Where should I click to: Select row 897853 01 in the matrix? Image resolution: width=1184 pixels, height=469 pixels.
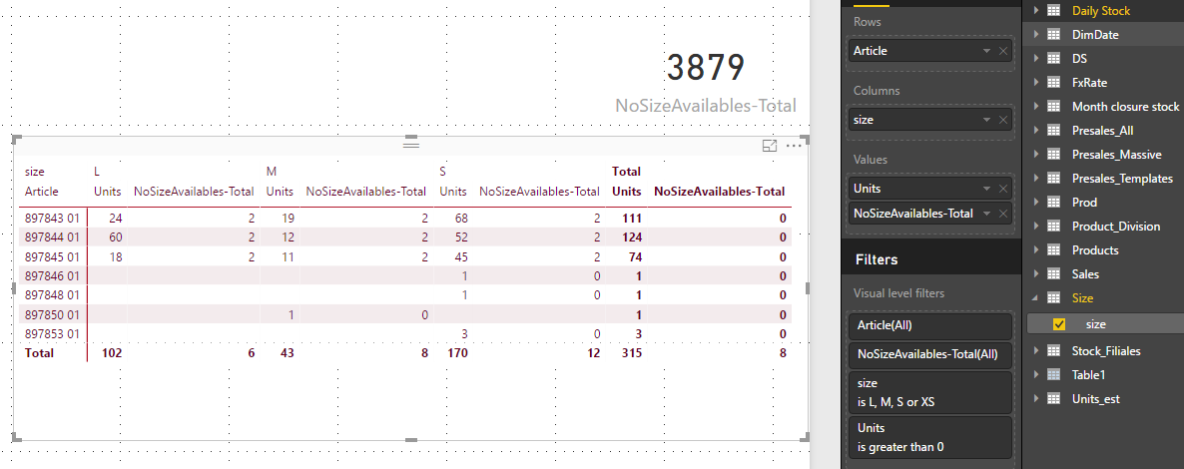[52, 333]
